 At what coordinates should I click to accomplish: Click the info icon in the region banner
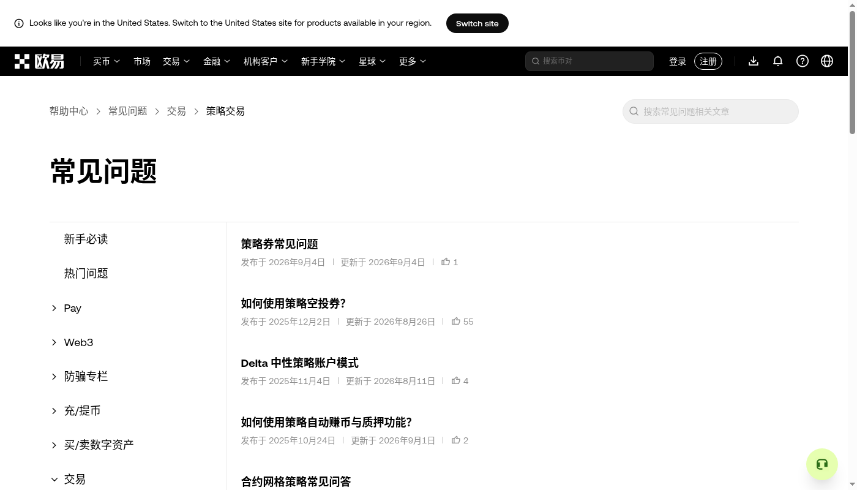[x=19, y=23]
